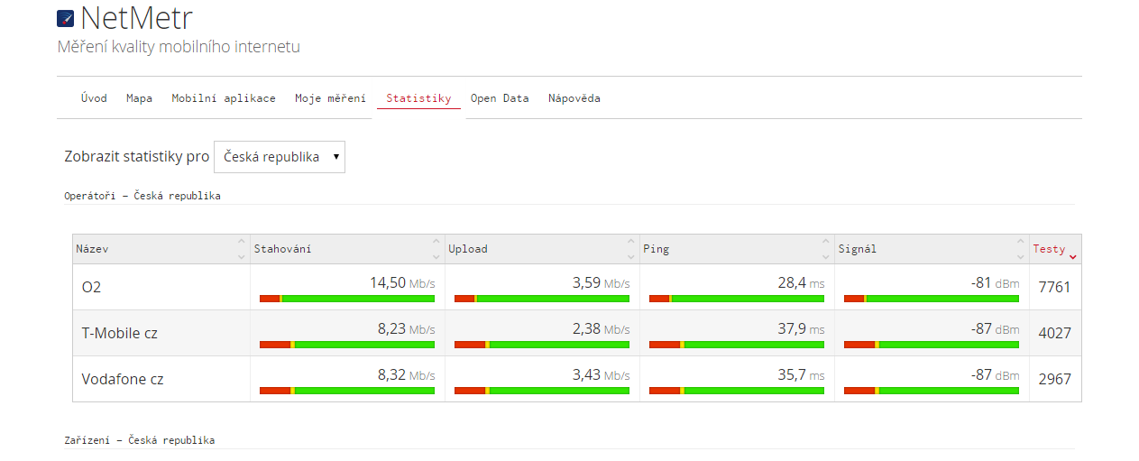Viewport: 1139px width, 461px height.
Task: Click the O2 operator row name
Action: [x=91, y=287]
